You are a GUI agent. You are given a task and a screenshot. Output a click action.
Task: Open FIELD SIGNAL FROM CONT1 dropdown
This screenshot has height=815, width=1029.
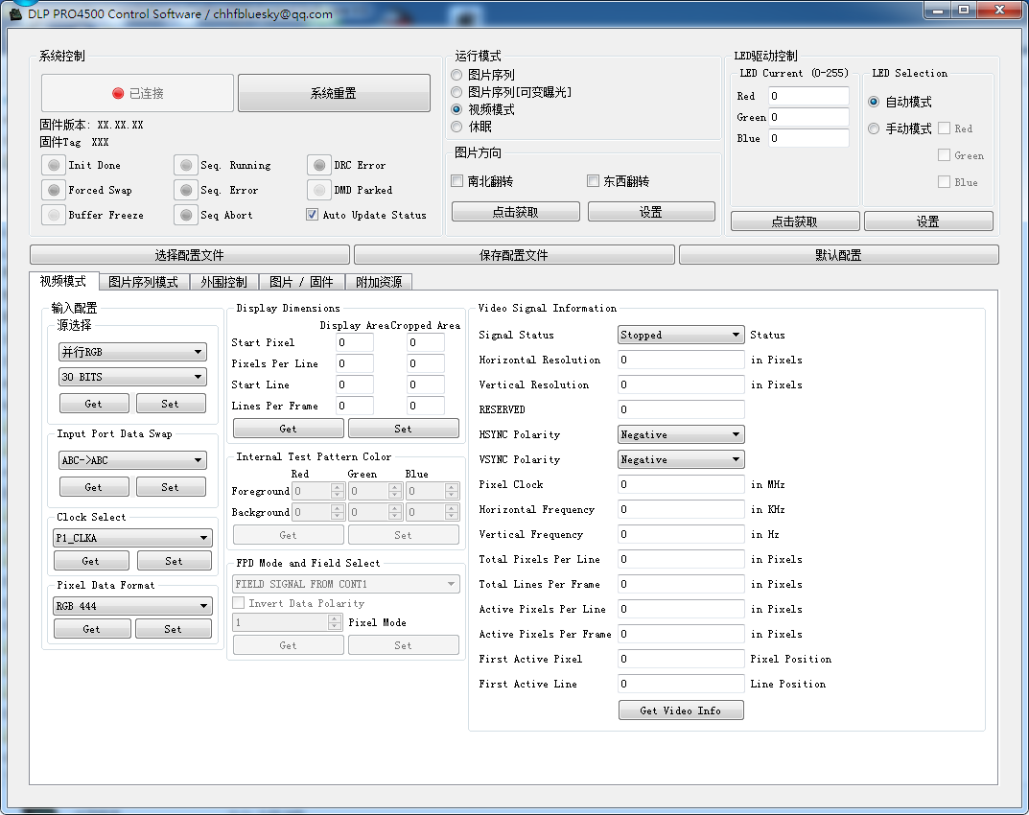click(346, 584)
